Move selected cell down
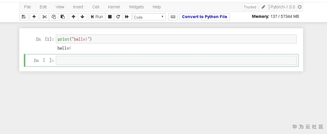The width and height of the screenshot is (327, 134). (x=82, y=17)
